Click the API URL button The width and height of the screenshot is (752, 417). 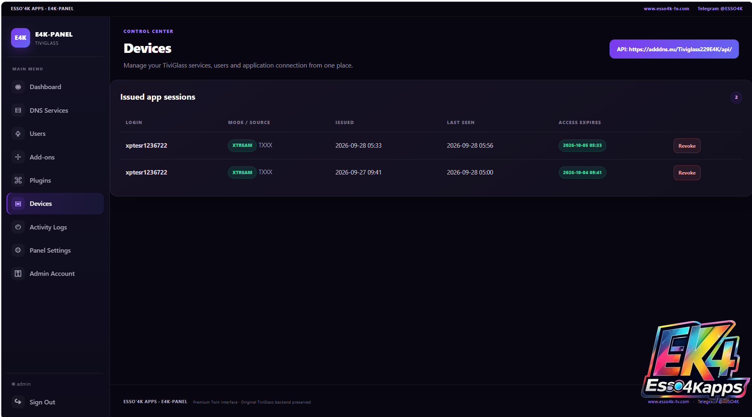[674, 49]
